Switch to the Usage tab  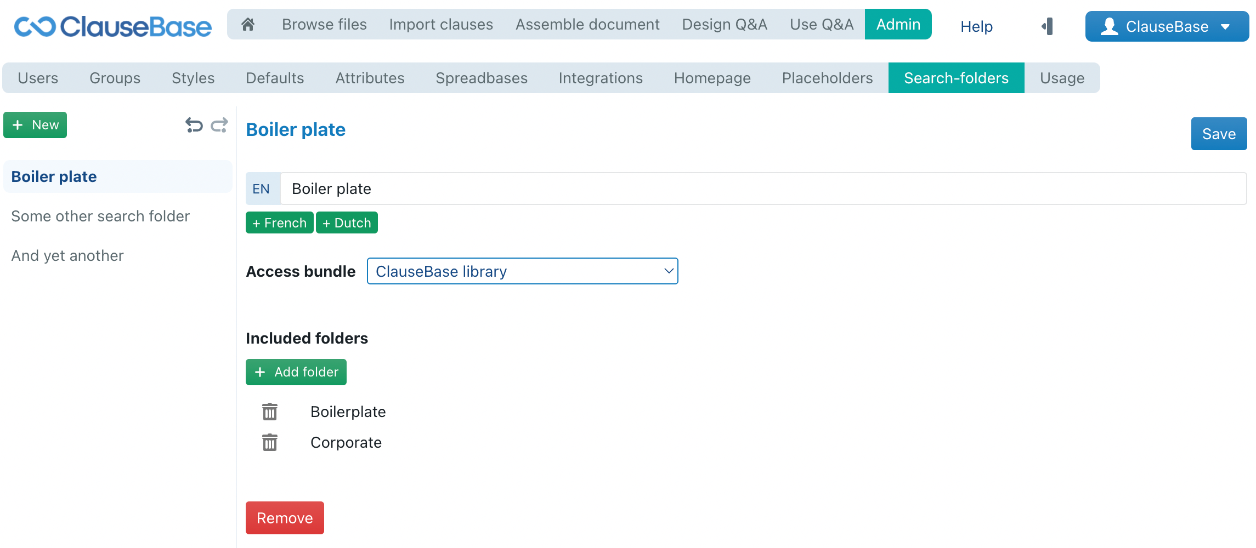(x=1062, y=78)
